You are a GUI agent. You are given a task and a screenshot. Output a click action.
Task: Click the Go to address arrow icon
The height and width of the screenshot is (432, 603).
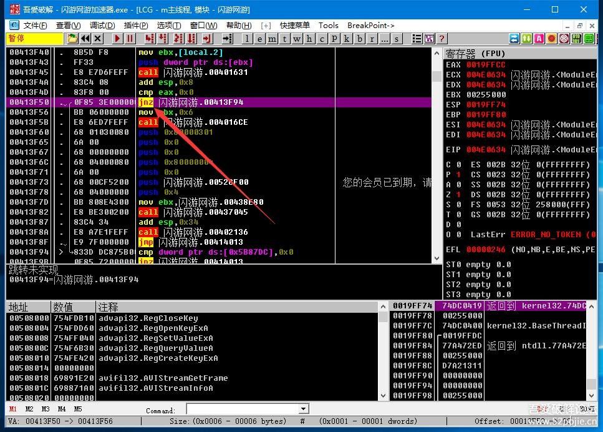(x=227, y=39)
